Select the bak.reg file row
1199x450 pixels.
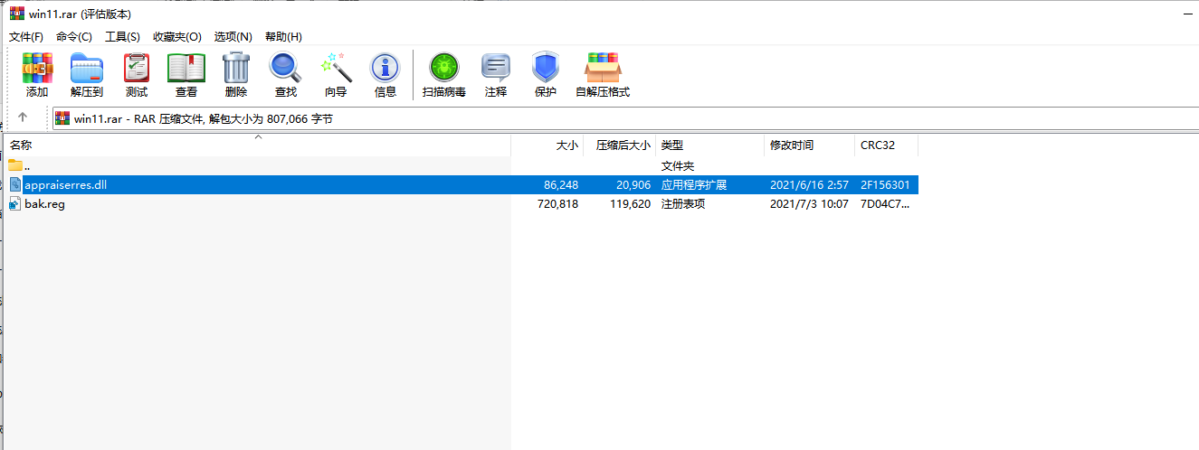click(44, 204)
